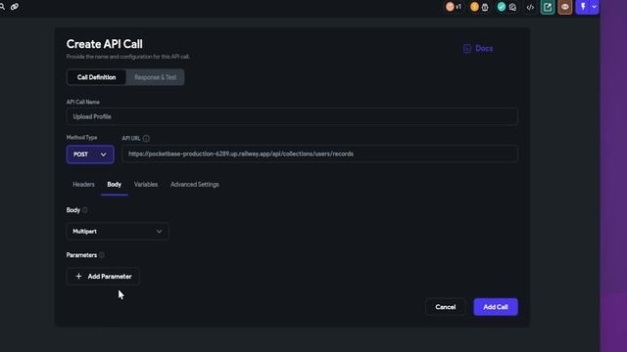The width and height of the screenshot is (627, 352).
Task: Select the Variables tab
Action: [x=146, y=185]
